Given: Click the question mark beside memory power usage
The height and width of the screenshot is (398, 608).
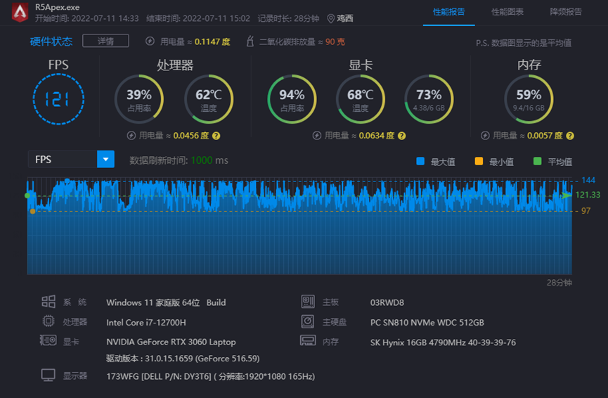Looking at the screenshot, I should click(570, 136).
